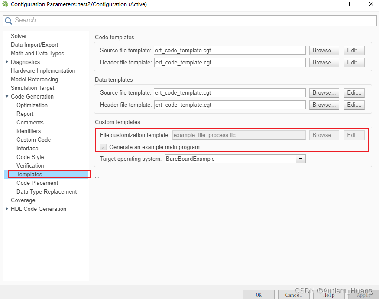The width and height of the screenshot is (379, 299).
Task: Expand the Diagnostics tree node
Action: 7,62
